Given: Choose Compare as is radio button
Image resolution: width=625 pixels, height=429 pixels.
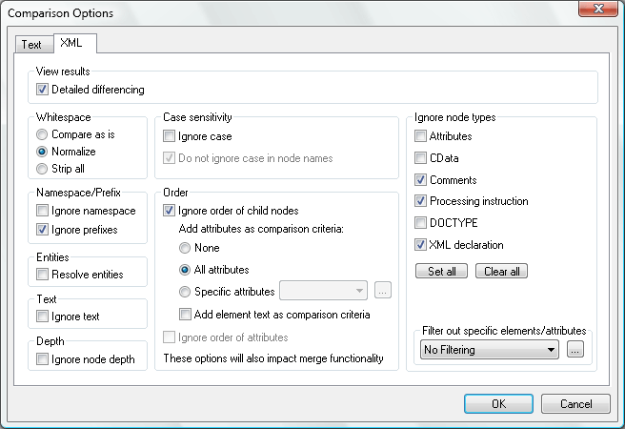Looking at the screenshot, I should pos(42,134).
